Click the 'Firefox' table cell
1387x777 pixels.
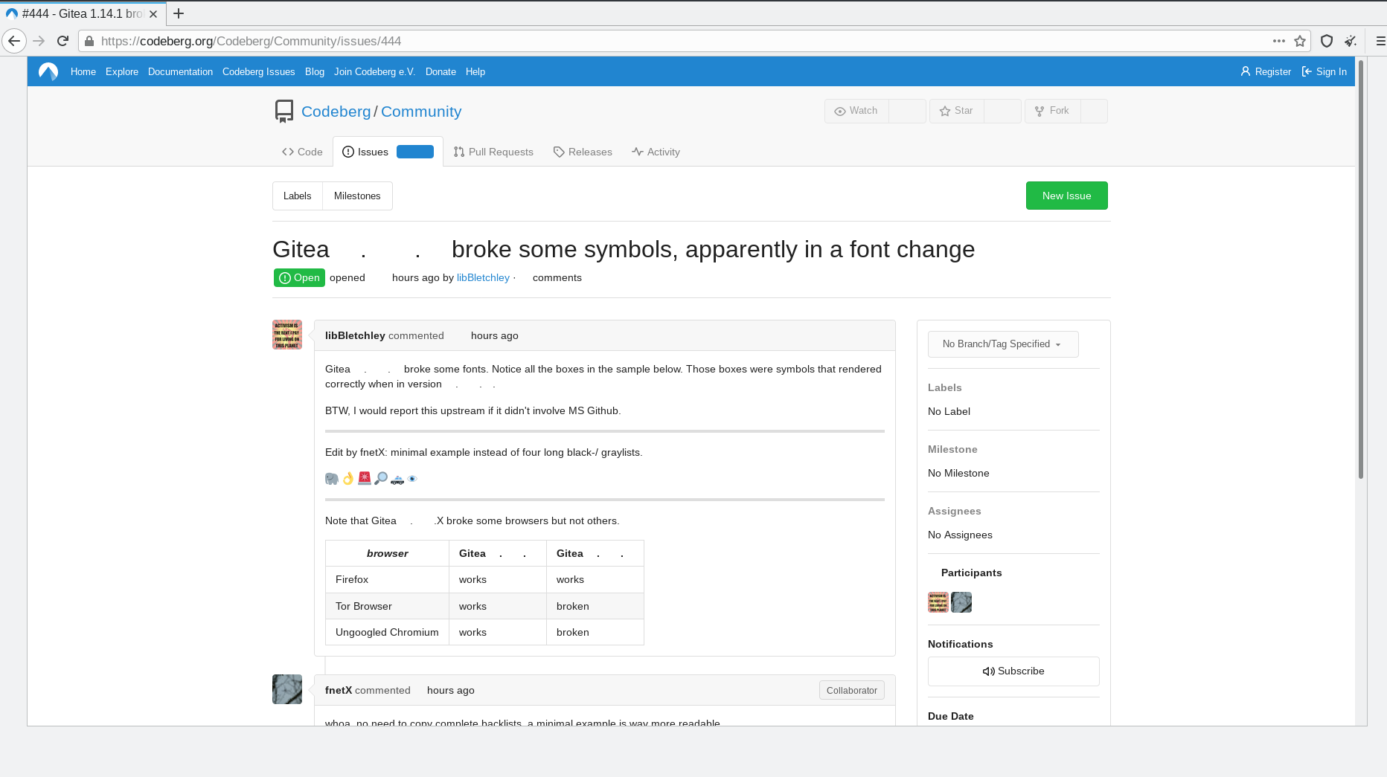(387, 579)
